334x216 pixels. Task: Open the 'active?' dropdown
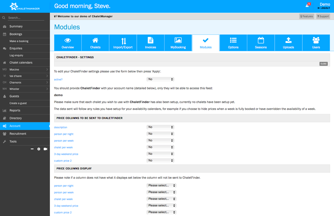point(160,79)
